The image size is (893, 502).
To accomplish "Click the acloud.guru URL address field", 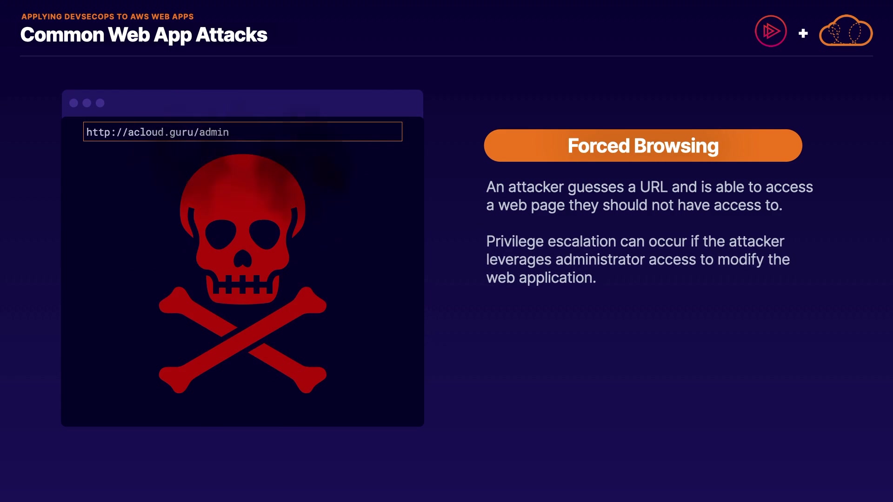I will click(242, 132).
